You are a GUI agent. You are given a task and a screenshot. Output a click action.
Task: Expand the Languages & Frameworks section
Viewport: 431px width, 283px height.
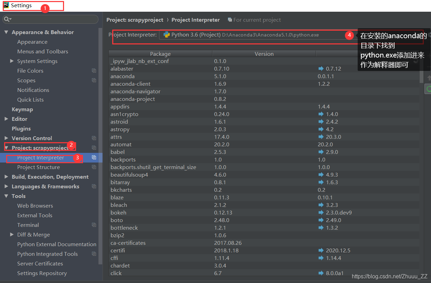pos(6,186)
